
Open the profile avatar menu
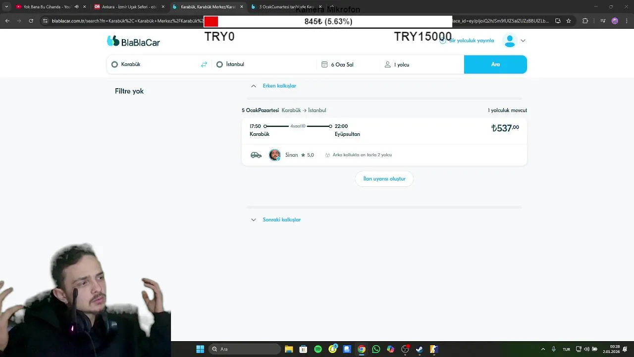click(x=510, y=41)
